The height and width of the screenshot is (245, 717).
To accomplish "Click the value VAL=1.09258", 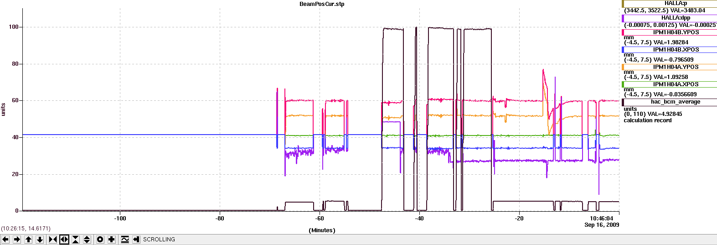I will [671, 77].
